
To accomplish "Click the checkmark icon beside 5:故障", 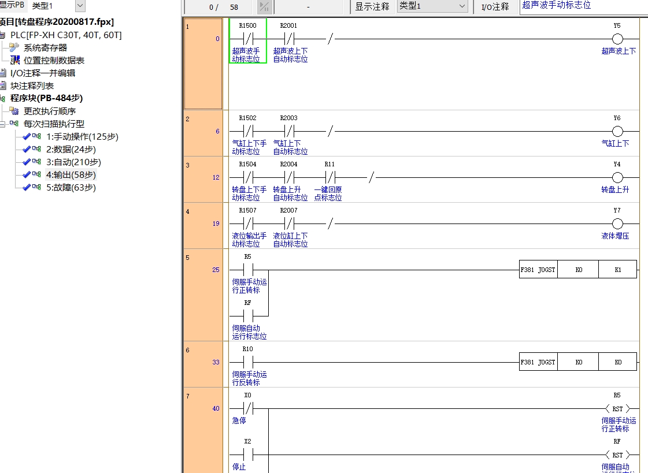I will click(27, 187).
